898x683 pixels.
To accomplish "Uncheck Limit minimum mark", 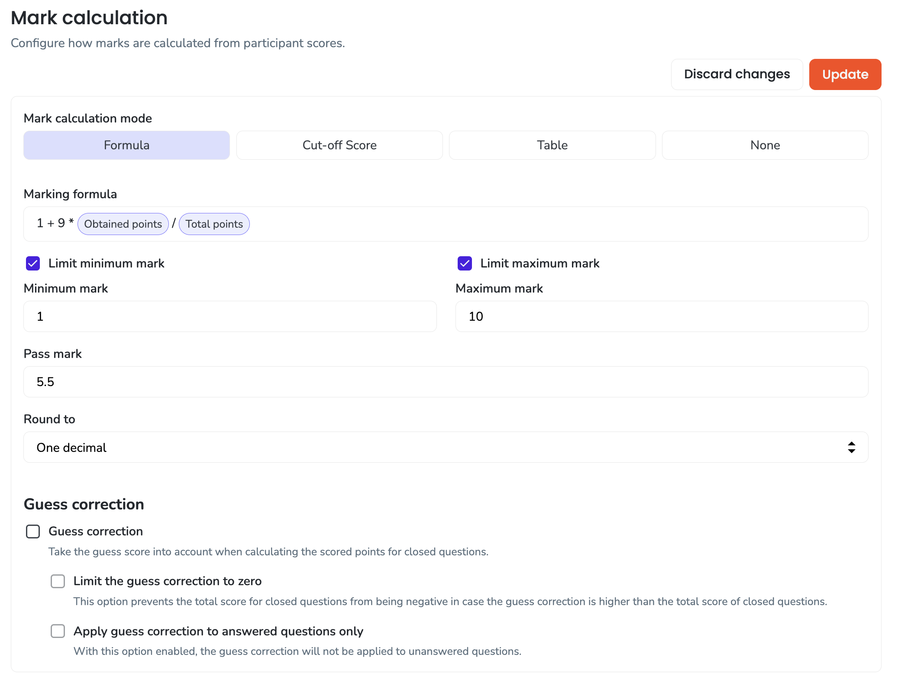I will (x=33, y=264).
